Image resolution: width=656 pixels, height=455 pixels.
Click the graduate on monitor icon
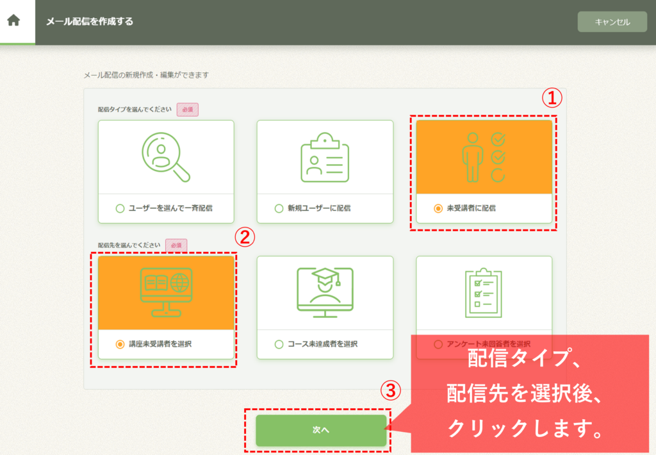click(x=325, y=293)
